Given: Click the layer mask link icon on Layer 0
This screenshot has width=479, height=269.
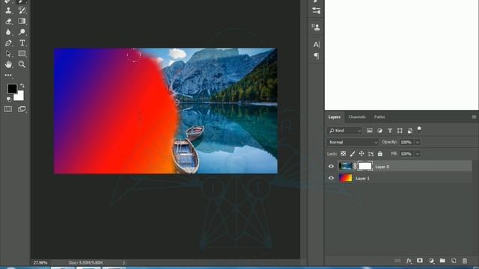Looking at the screenshot, I should pos(355,166).
